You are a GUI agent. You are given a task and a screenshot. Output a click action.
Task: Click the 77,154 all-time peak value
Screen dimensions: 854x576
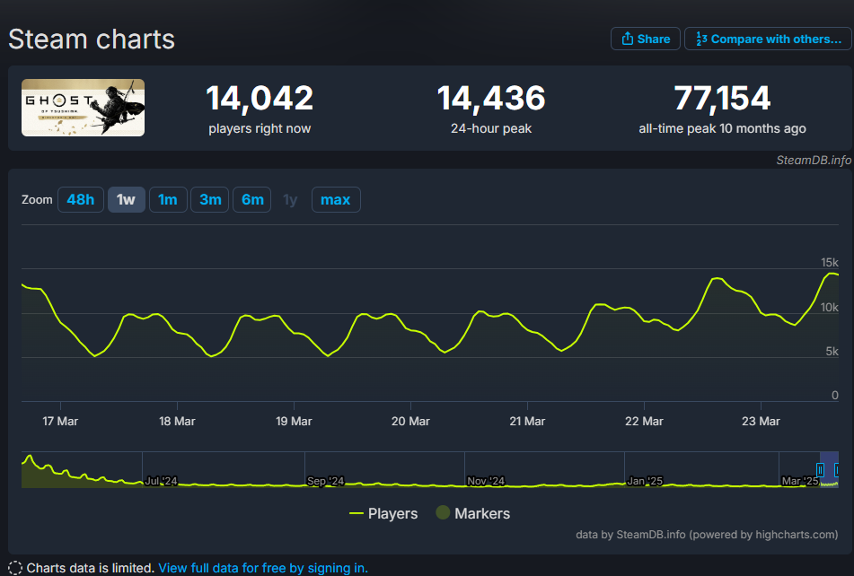(x=722, y=99)
